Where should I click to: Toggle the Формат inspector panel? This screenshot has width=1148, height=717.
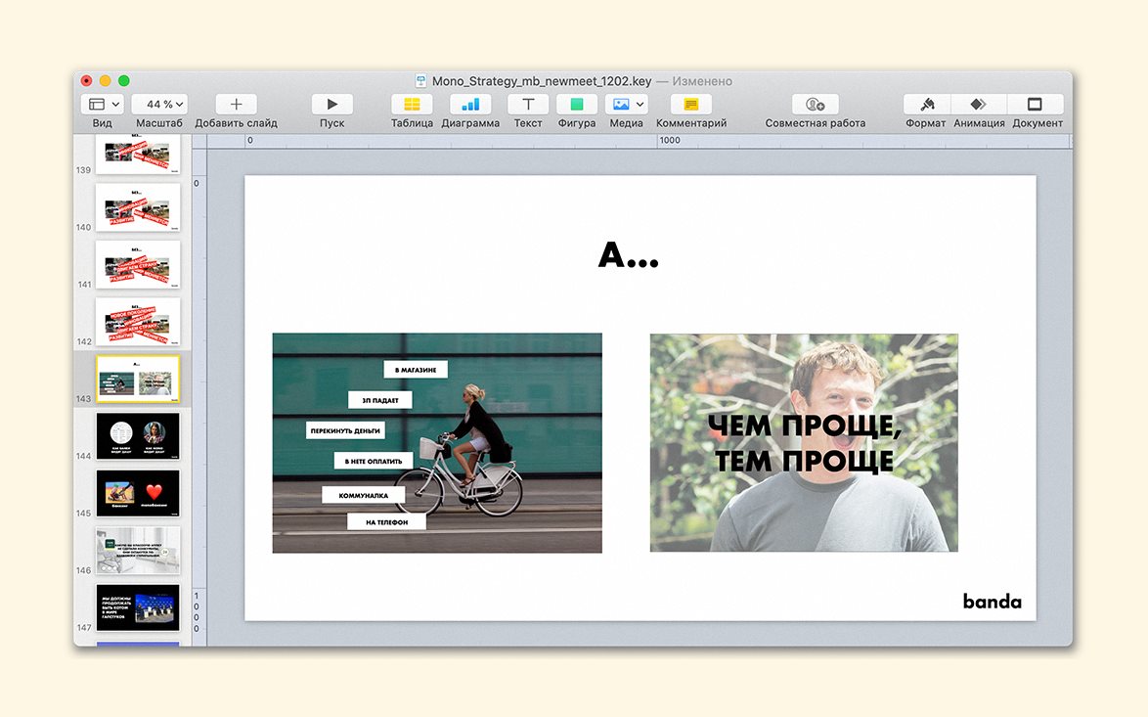pyautogui.click(x=925, y=105)
